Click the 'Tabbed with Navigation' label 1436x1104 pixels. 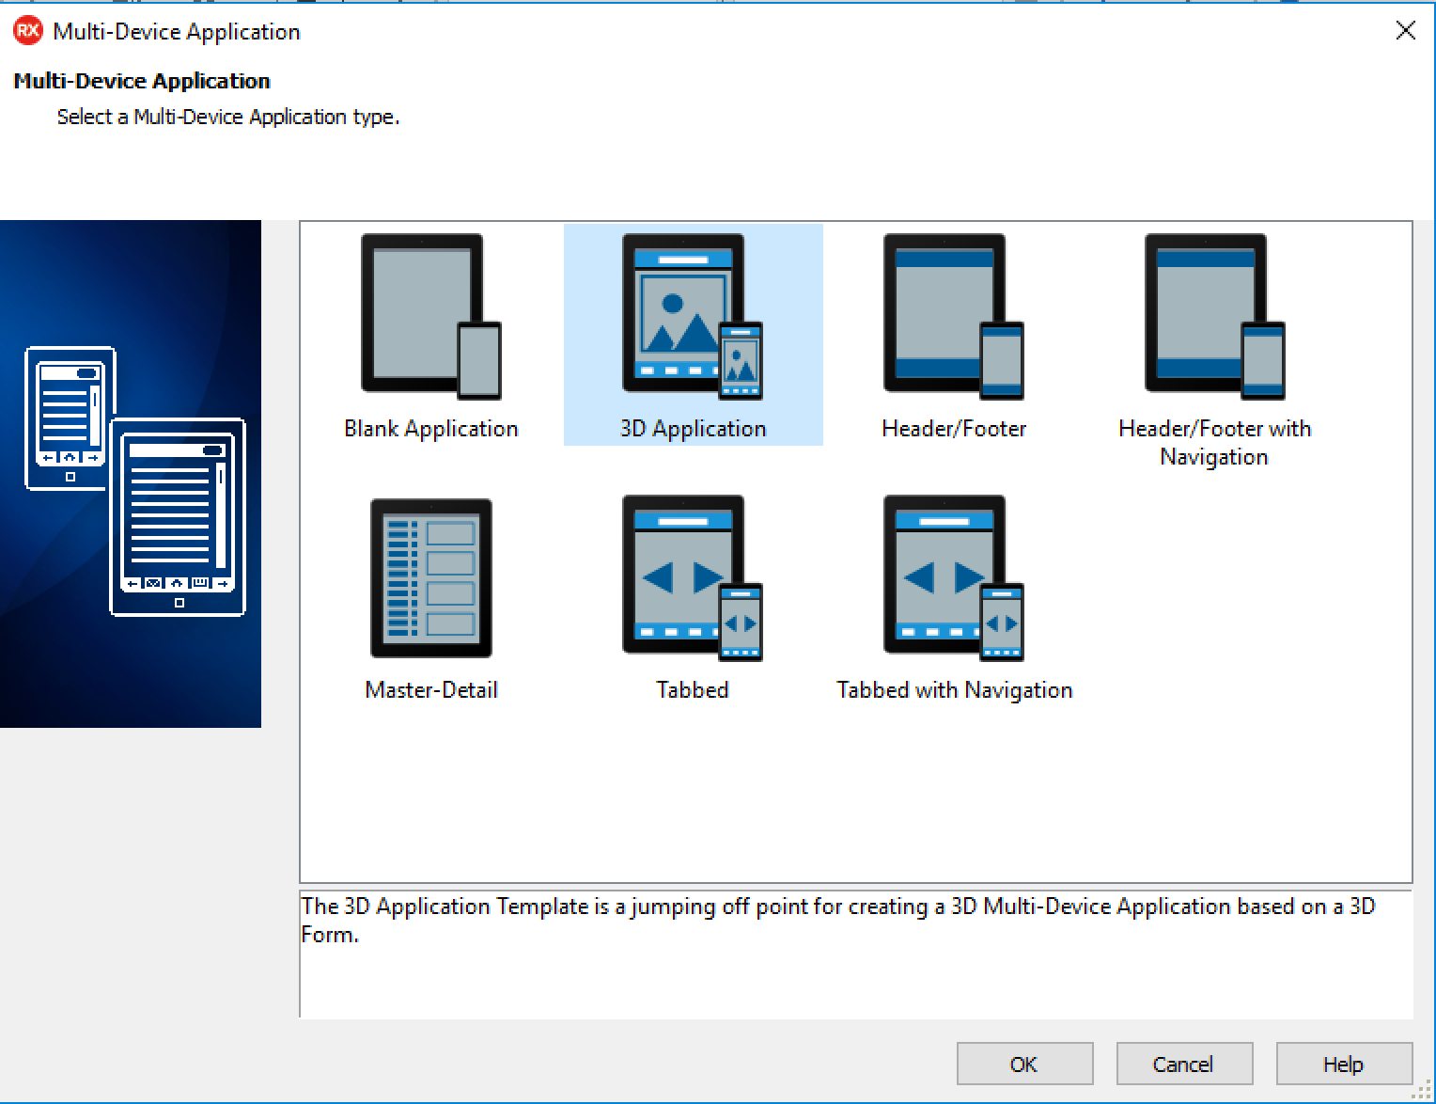(x=954, y=690)
